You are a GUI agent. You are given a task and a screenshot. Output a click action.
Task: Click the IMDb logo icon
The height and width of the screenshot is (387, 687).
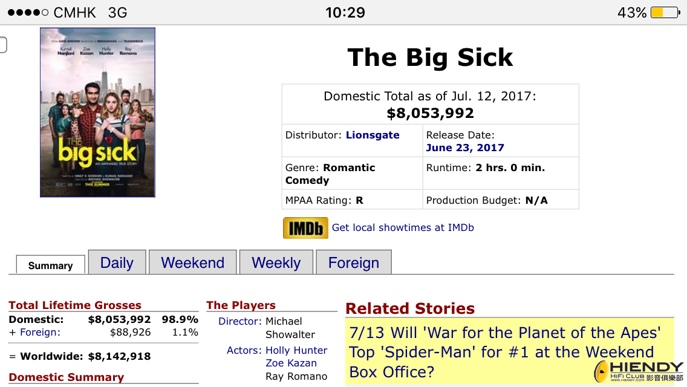[x=305, y=228]
